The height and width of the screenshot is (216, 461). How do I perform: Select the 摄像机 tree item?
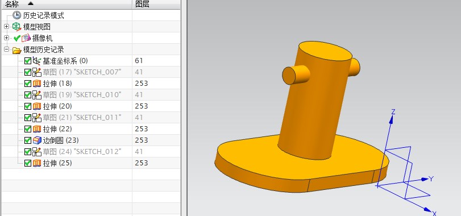coord(42,38)
